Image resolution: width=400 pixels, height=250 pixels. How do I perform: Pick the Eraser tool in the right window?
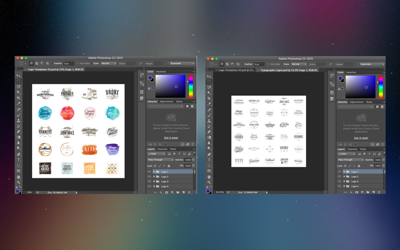coord(209,132)
